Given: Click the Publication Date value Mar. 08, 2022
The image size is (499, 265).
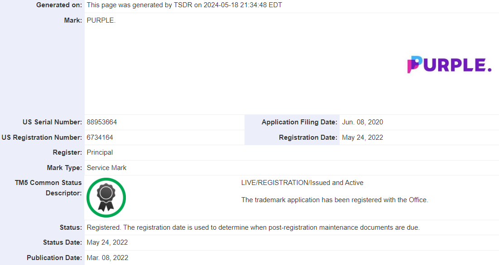Looking at the screenshot, I should 108,258.
